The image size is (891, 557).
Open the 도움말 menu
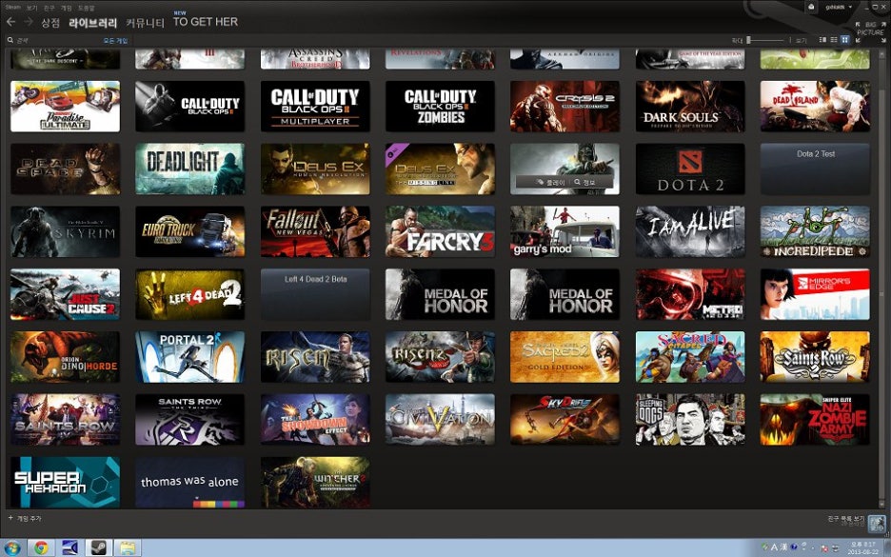(x=87, y=8)
